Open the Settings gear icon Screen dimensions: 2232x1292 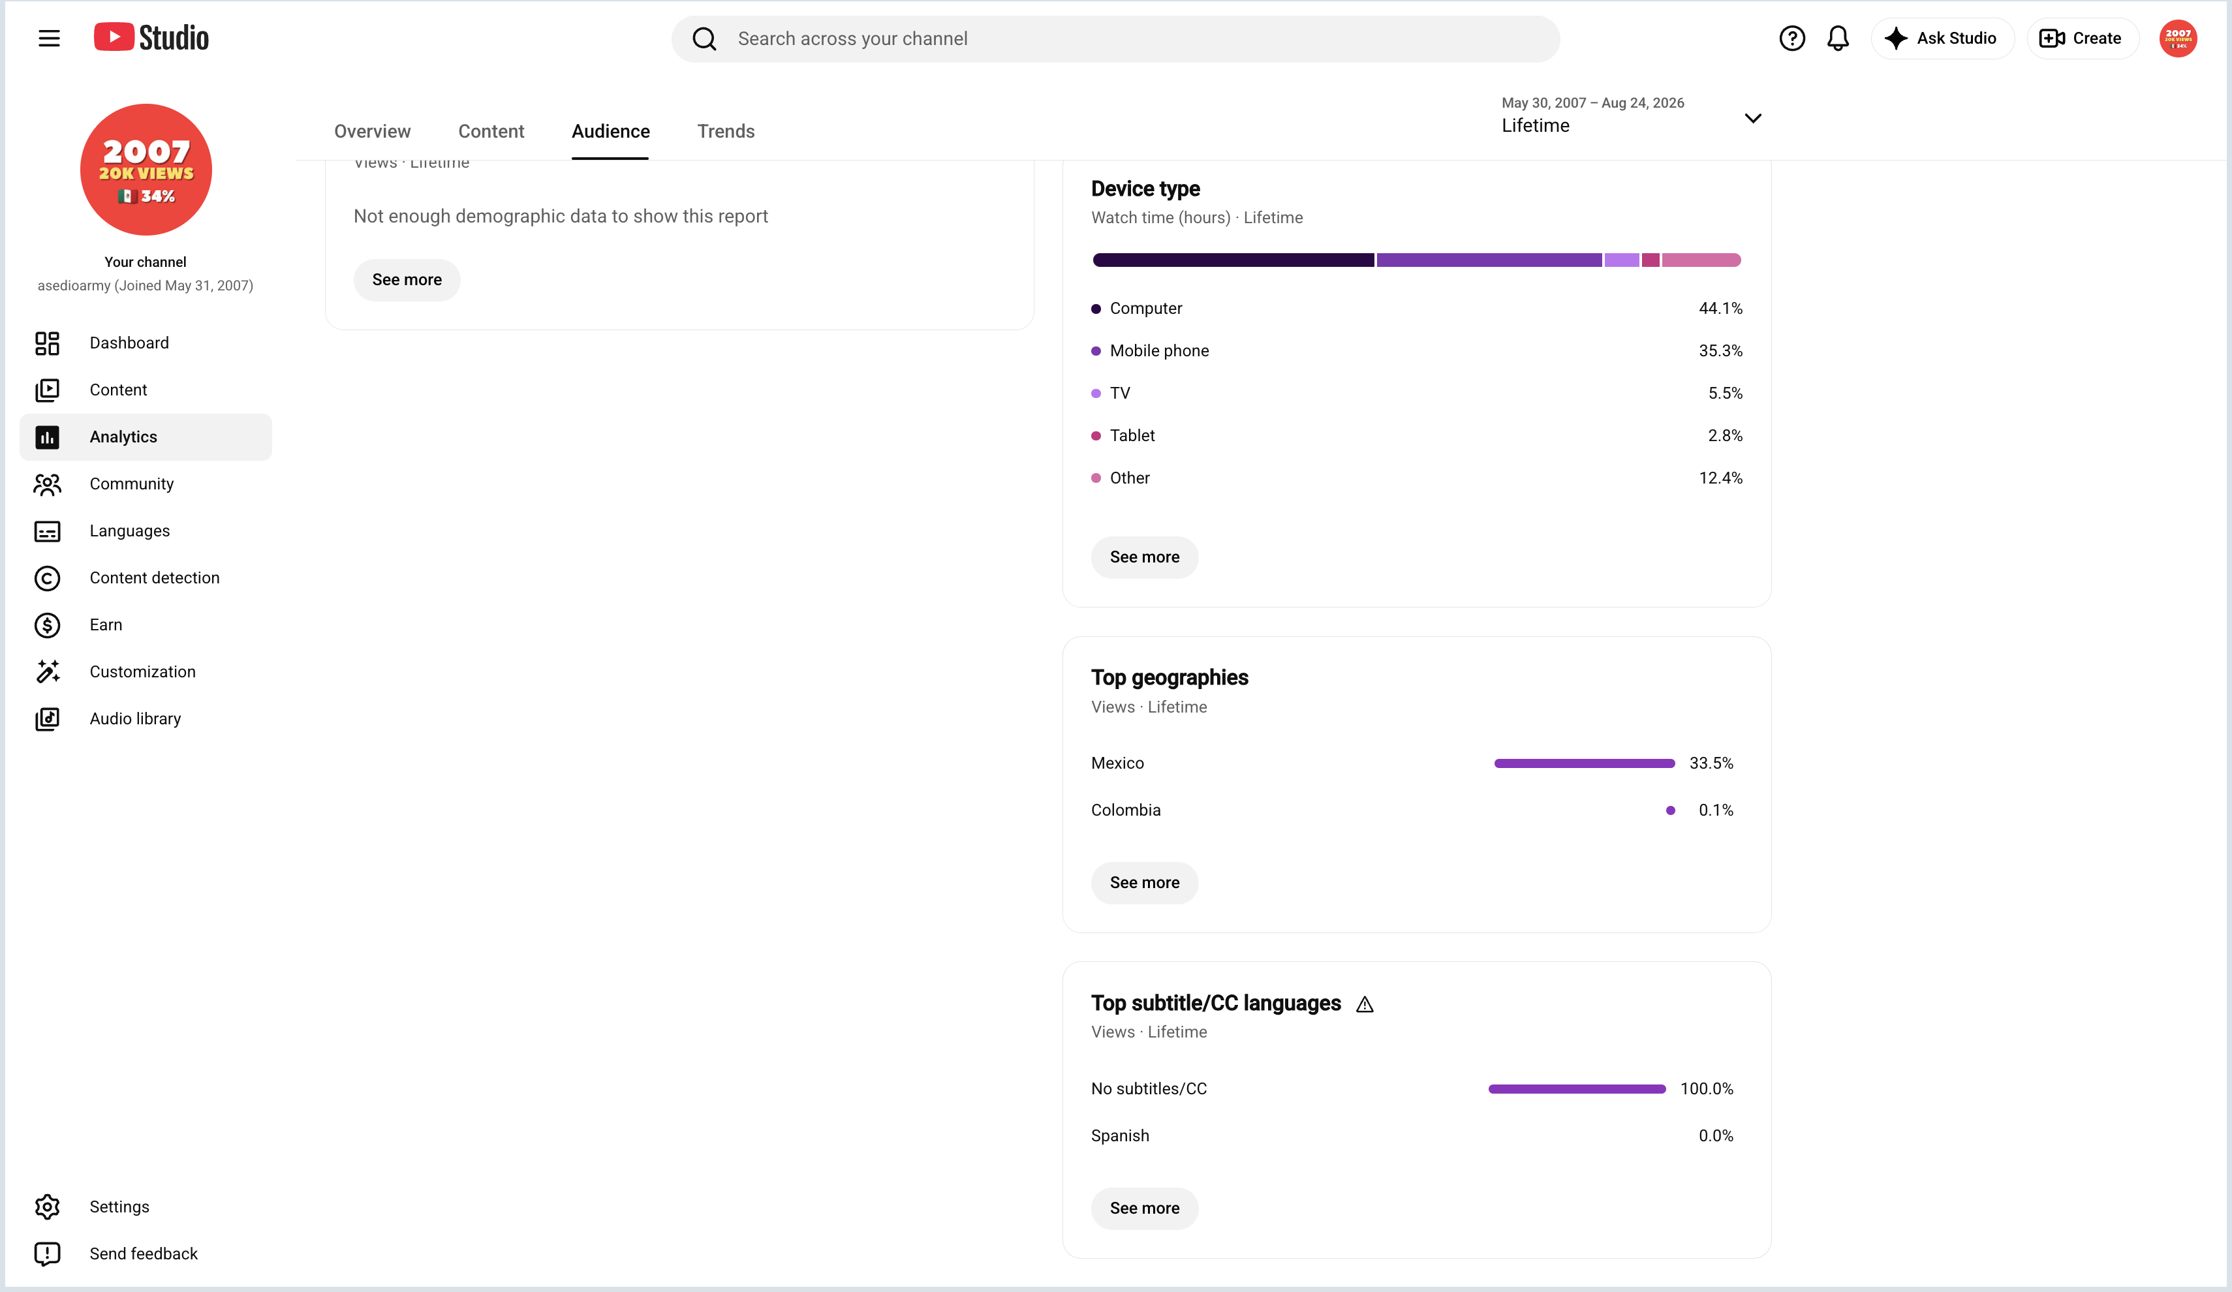click(47, 1207)
